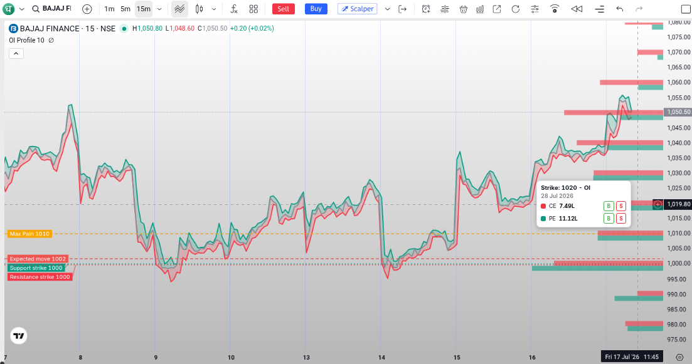692x364 pixels.
Task: Click the green market status dot
Action: tap(124, 29)
